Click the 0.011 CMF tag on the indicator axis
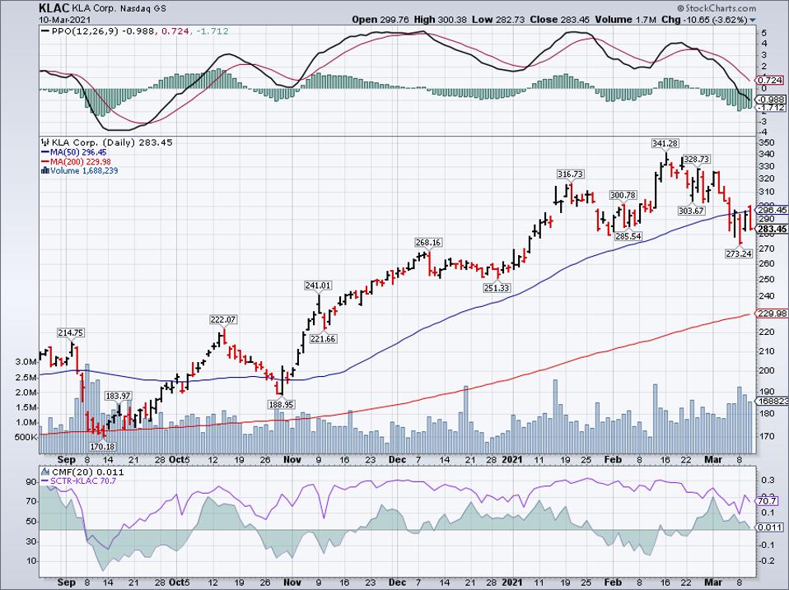 pyautogui.click(x=770, y=527)
